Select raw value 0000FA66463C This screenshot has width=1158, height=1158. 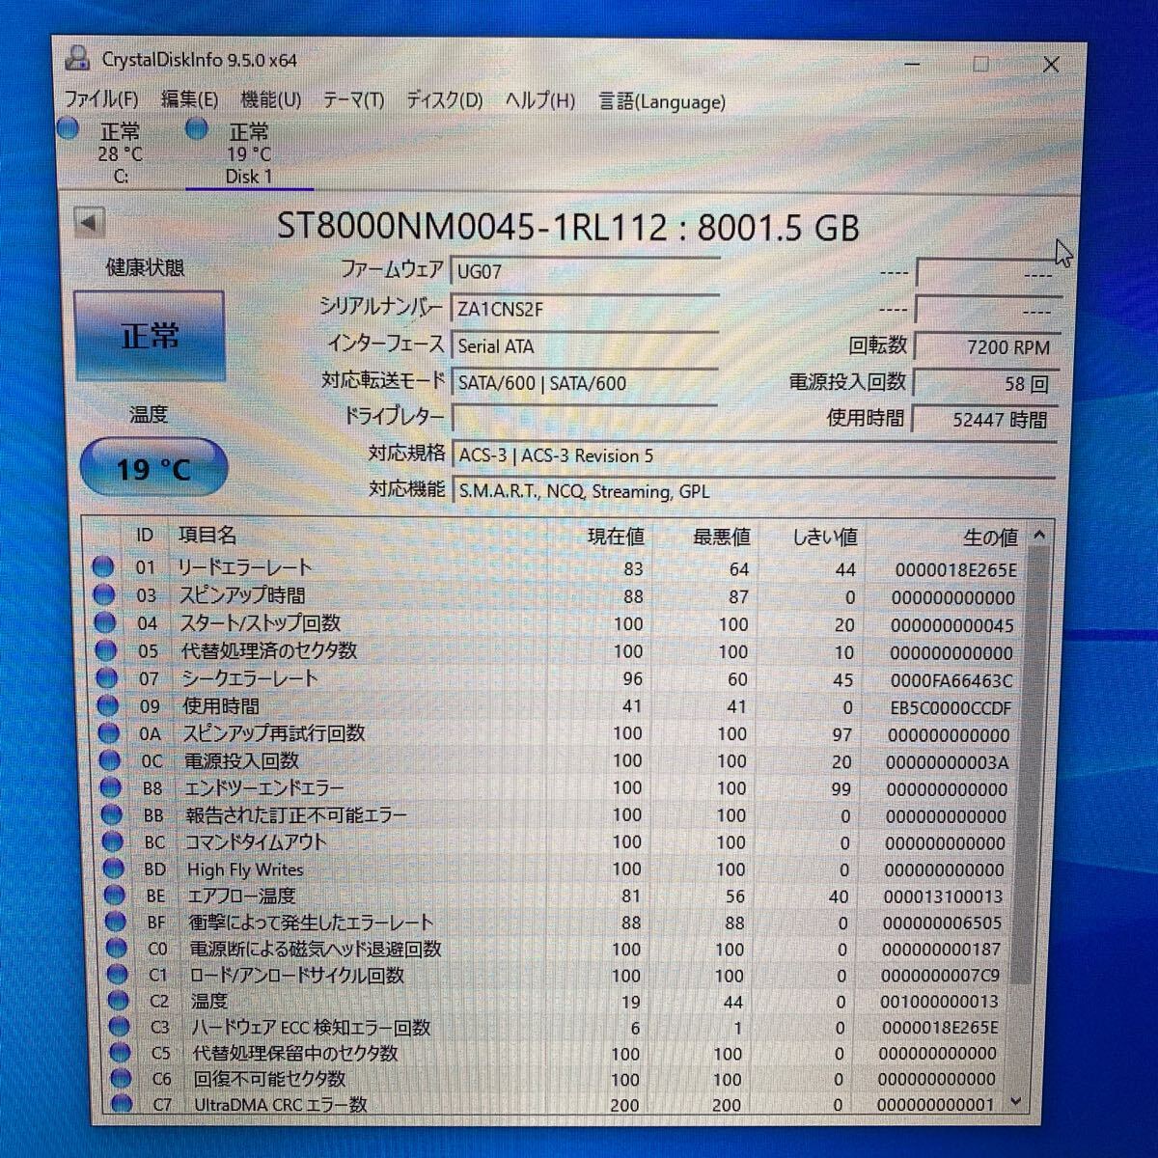[951, 680]
